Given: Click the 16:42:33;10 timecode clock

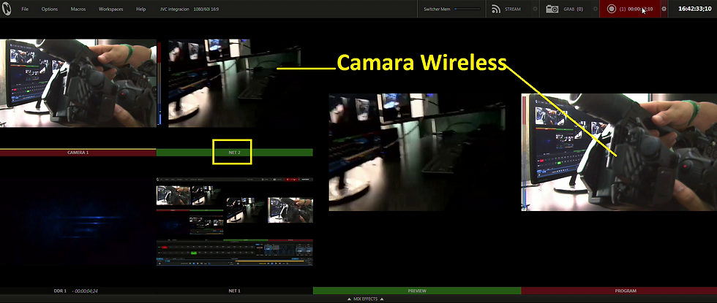Looking at the screenshot, I should (x=694, y=9).
